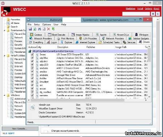Image resolution: width=163 pixels, height=137 pixels.
Task: Uncheck the Amfilter driver entry
Action: 32,78
